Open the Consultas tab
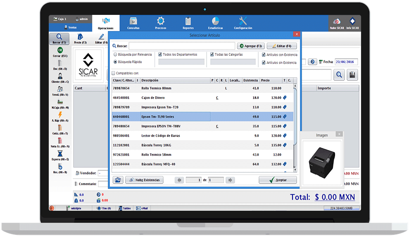Screen dimensions: 409x236 click(x=133, y=23)
